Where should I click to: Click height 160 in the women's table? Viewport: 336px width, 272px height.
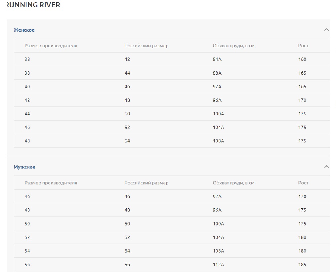click(302, 59)
